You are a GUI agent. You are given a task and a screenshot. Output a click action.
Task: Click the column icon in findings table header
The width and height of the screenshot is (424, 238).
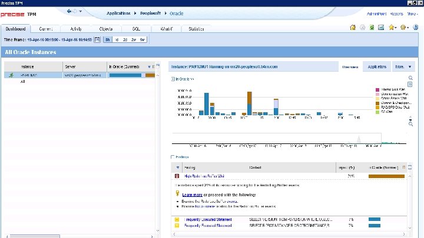tap(404, 167)
